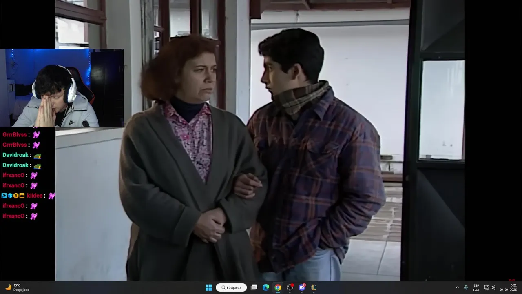
Task: Launch Microsoft Edge from the taskbar
Action: pos(266,287)
